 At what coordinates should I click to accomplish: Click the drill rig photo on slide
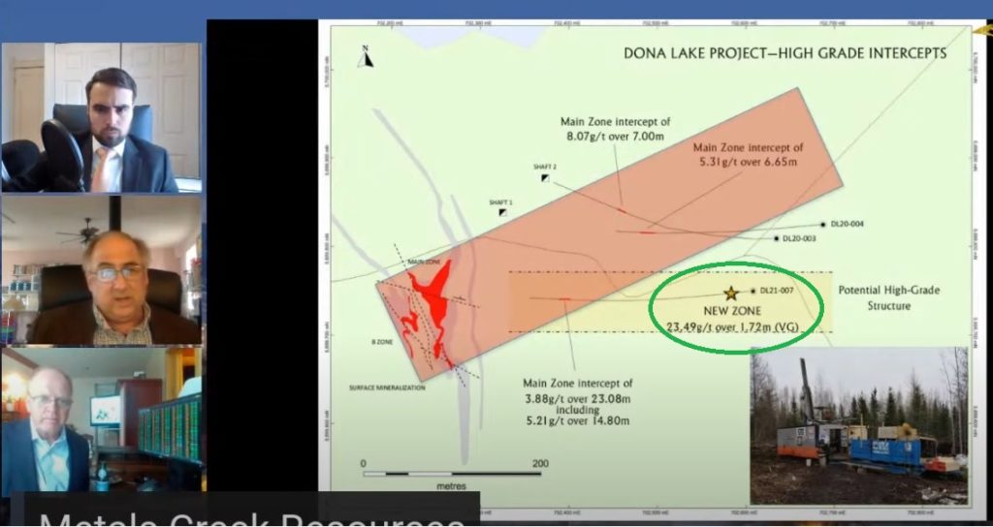pos(859,425)
